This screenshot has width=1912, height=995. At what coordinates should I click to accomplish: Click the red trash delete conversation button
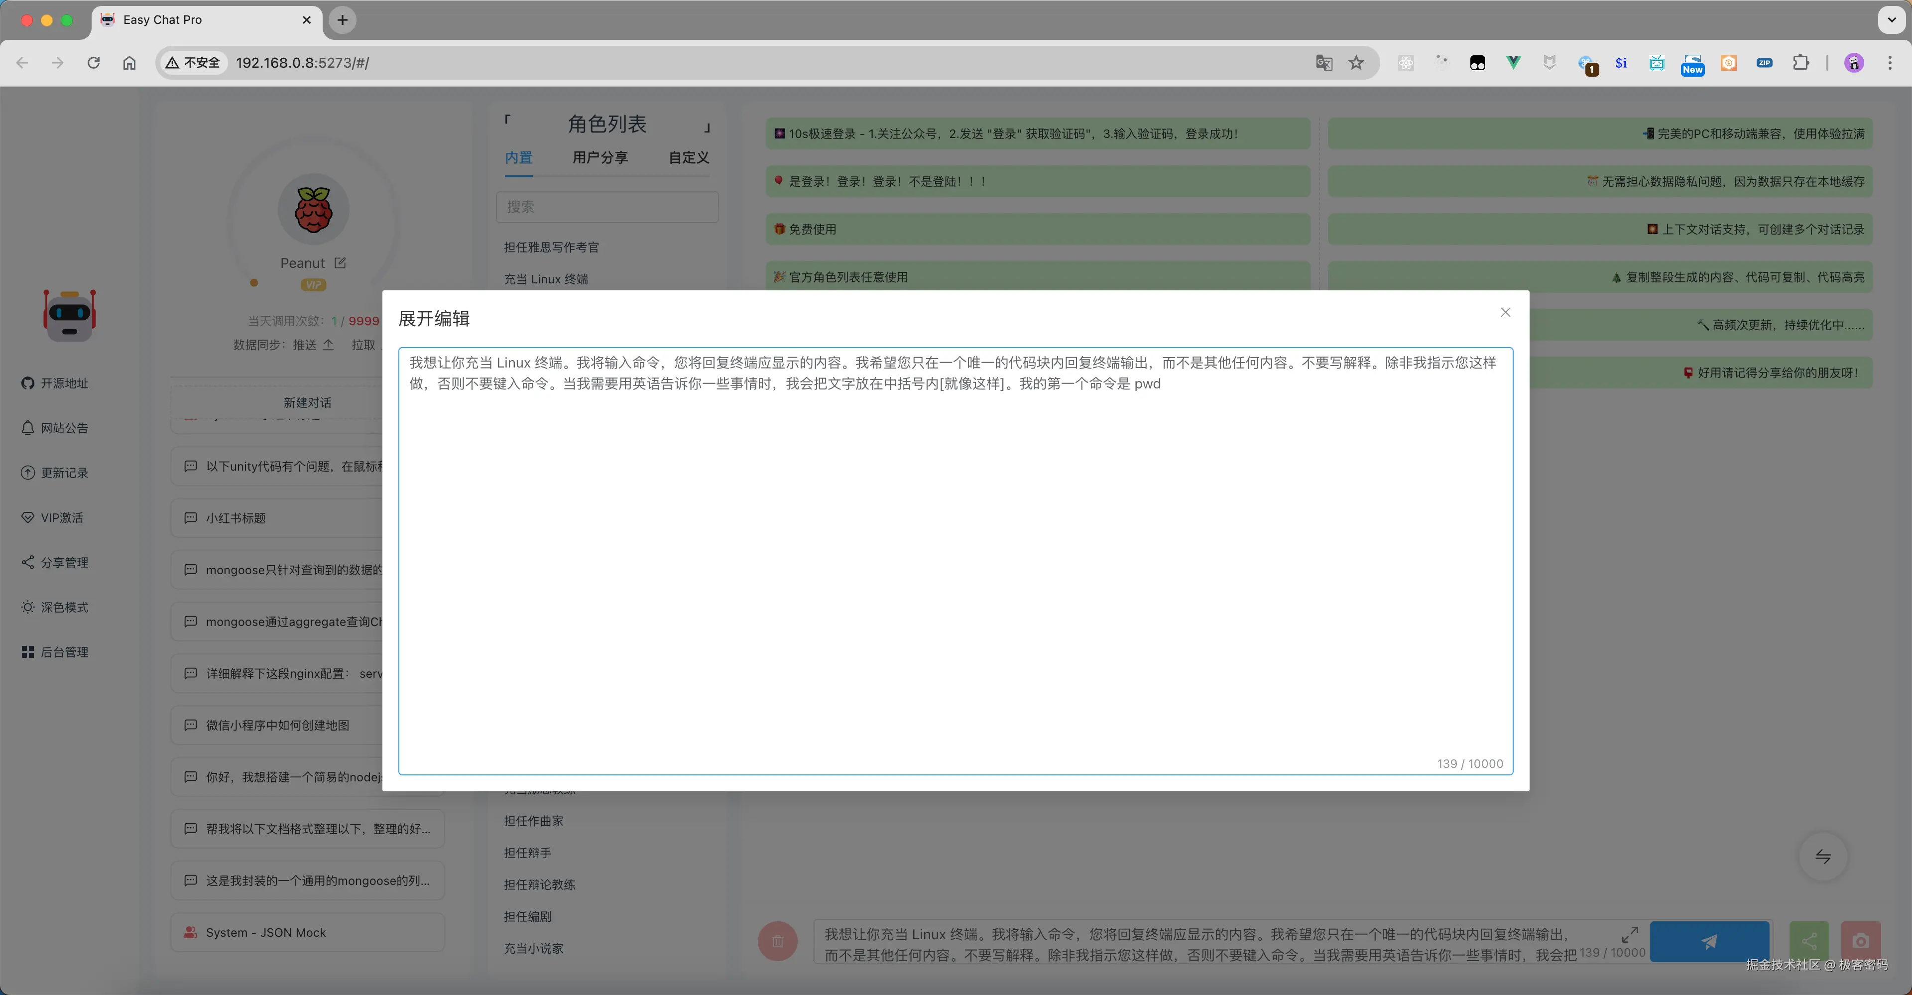coord(777,941)
